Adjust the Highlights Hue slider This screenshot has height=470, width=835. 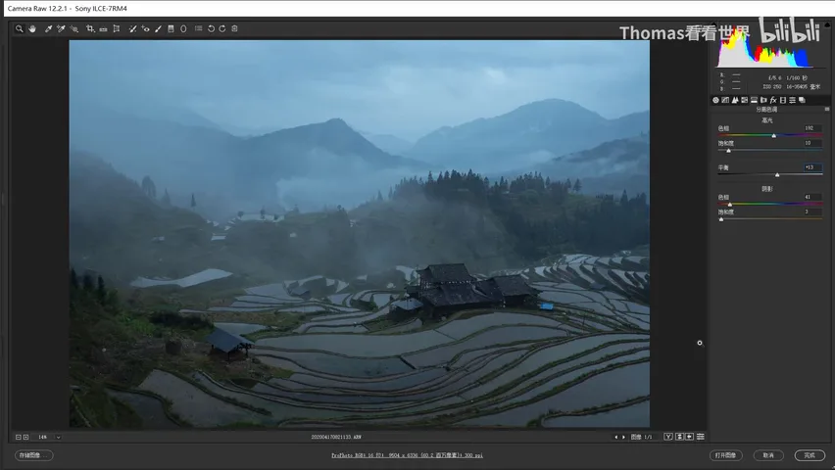pos(774,136)
